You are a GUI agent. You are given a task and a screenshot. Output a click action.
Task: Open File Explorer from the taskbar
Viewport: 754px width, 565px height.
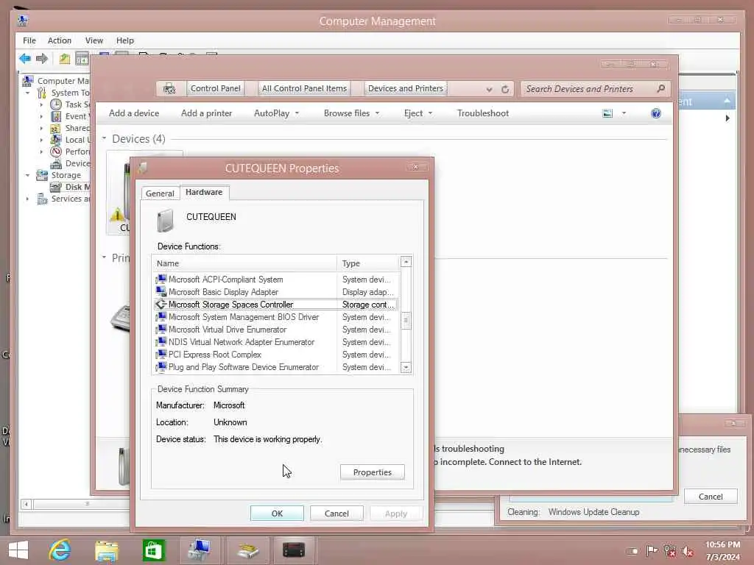coord(107,551)
